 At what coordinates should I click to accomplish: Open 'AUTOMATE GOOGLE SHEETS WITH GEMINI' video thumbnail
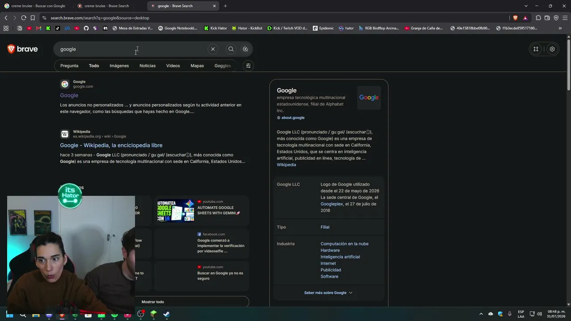175,210
